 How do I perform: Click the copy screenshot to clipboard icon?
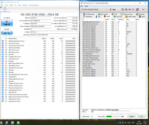pos(126,10)
